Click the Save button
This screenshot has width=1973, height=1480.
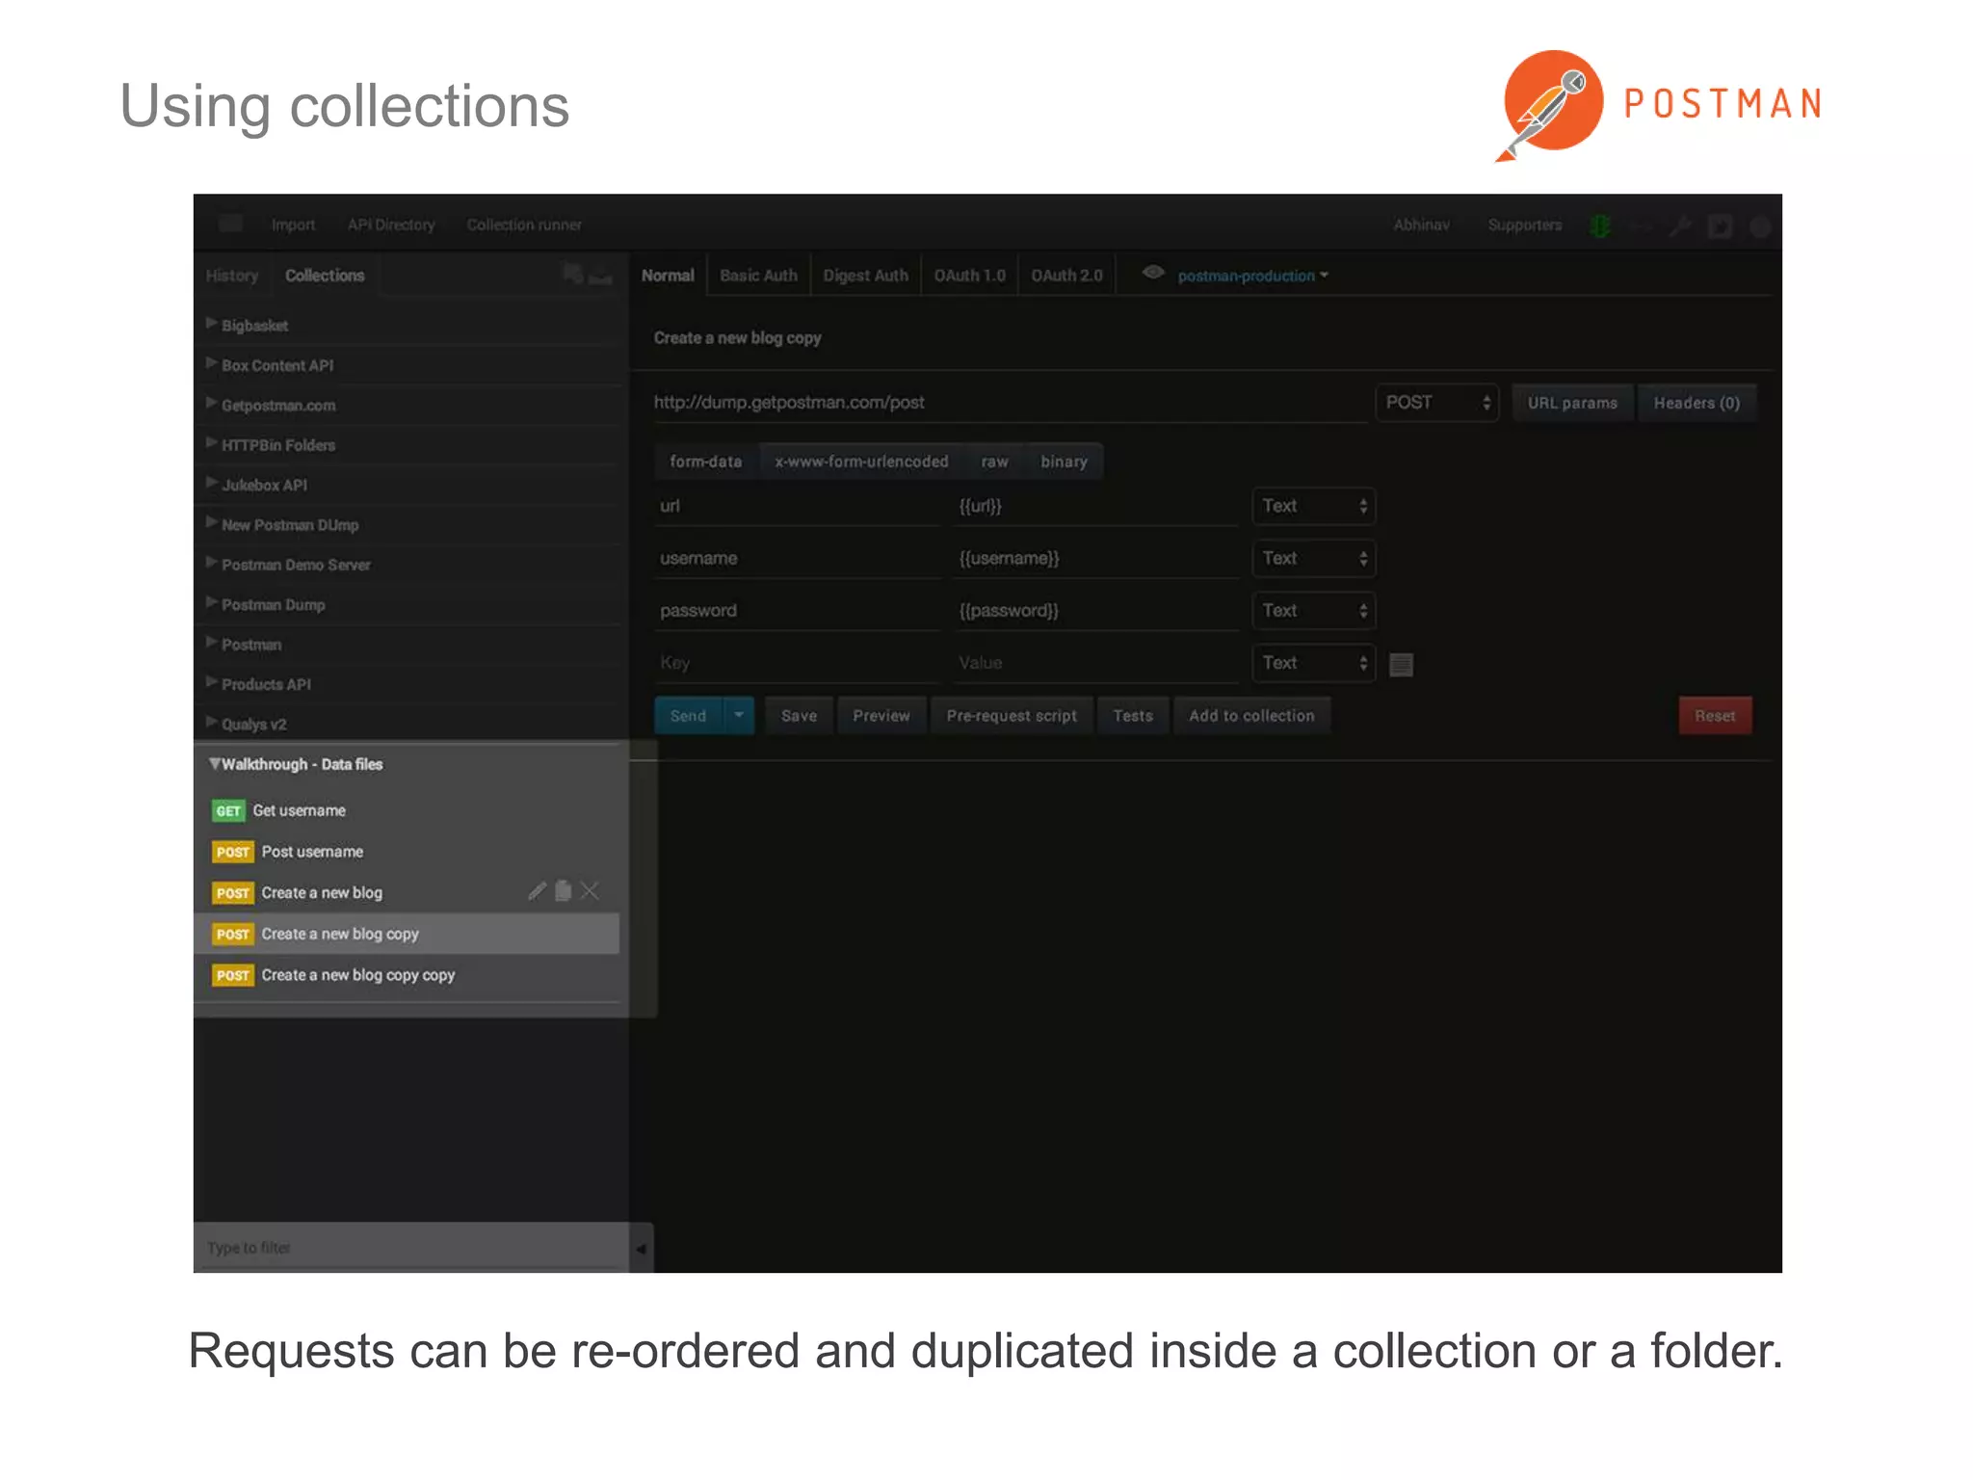point(799,715)
